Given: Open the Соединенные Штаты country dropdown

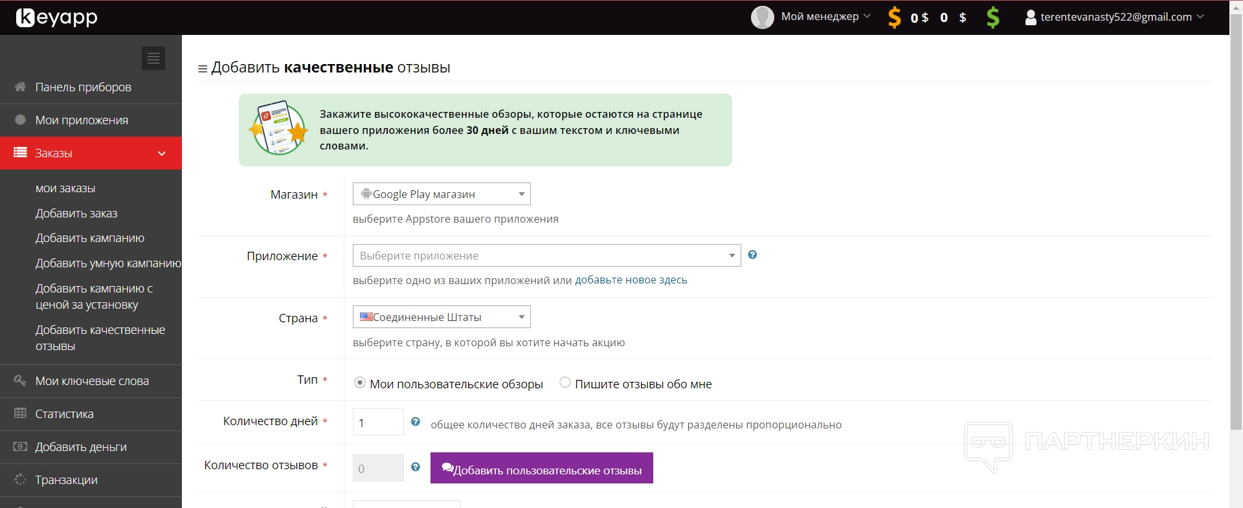Looking at the screenshot, I should (442, 317).
